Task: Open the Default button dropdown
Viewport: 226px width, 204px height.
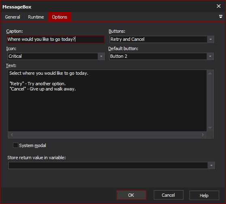Action: coord(161,56)
